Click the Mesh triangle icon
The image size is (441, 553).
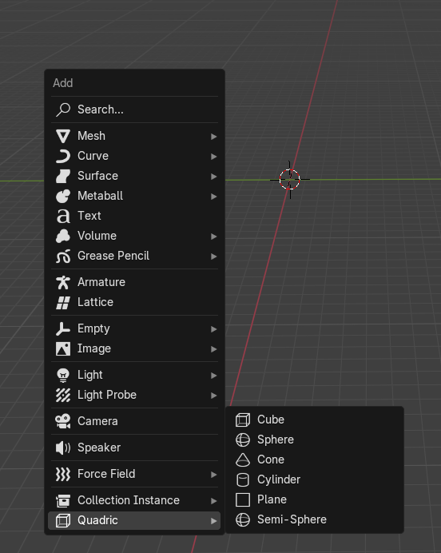[x=63, y=136]
